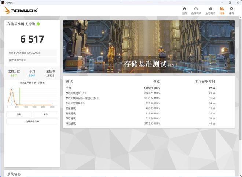The height and width of the screenshot is (177, 242).
Task: Click the 3DMark logo
Action: coord(21,10)
